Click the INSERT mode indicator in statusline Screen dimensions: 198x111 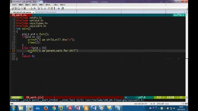tap(16, 97)
